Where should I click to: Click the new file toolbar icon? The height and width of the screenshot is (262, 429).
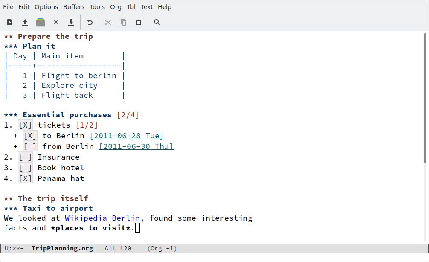tap(10, 22)
